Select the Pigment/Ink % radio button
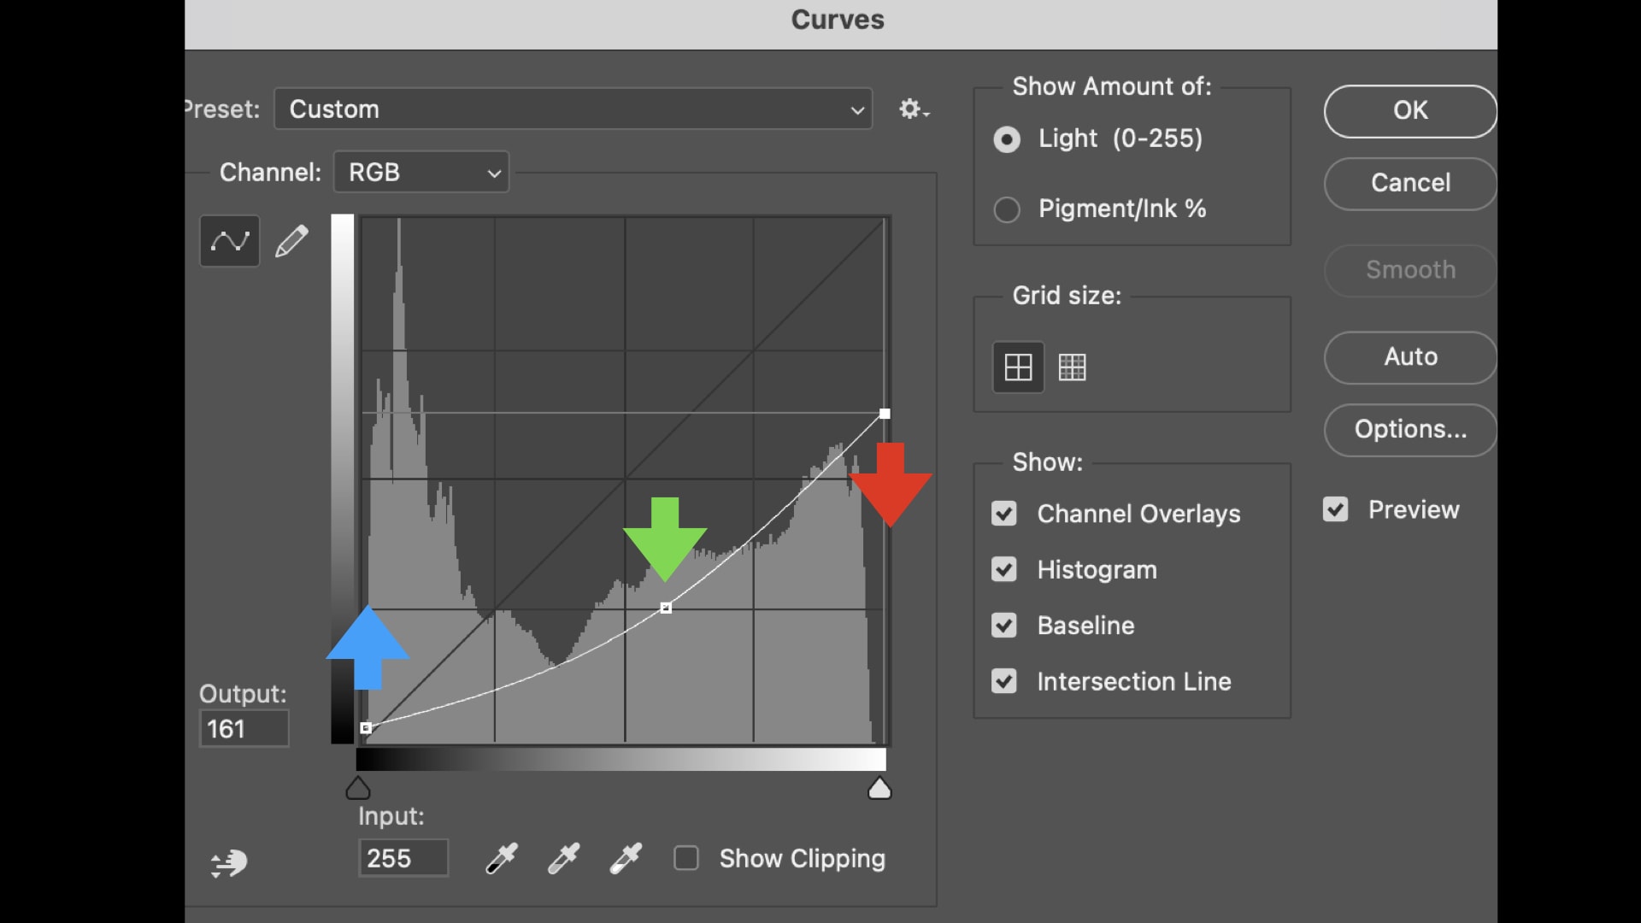Image resolution: width=1641 pixels, height=923 pixels. [x=1006, y=209]
